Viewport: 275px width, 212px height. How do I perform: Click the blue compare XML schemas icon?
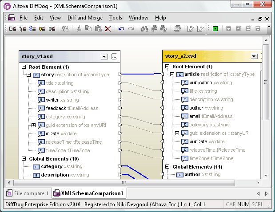point(32,28)
